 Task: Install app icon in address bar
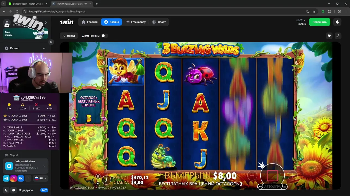[308, 11]
